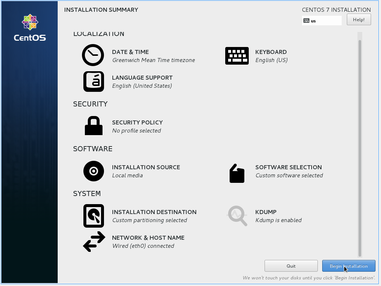Open the SOFTWARE SELECTION label text

(288, 167)
